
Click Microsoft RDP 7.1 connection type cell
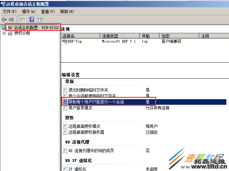119,42
